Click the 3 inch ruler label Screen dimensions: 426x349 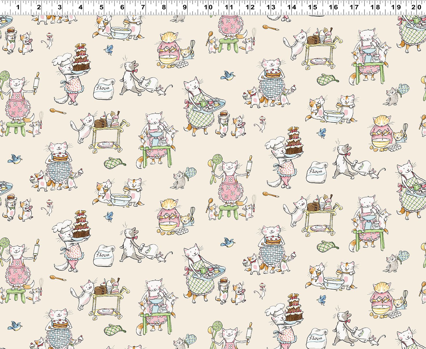tap(60, 7)
